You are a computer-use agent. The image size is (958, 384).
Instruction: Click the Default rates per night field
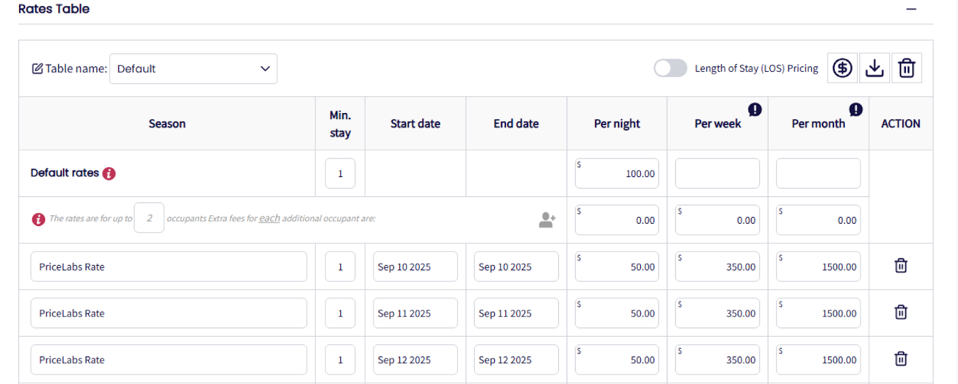(x=617, y=173)
